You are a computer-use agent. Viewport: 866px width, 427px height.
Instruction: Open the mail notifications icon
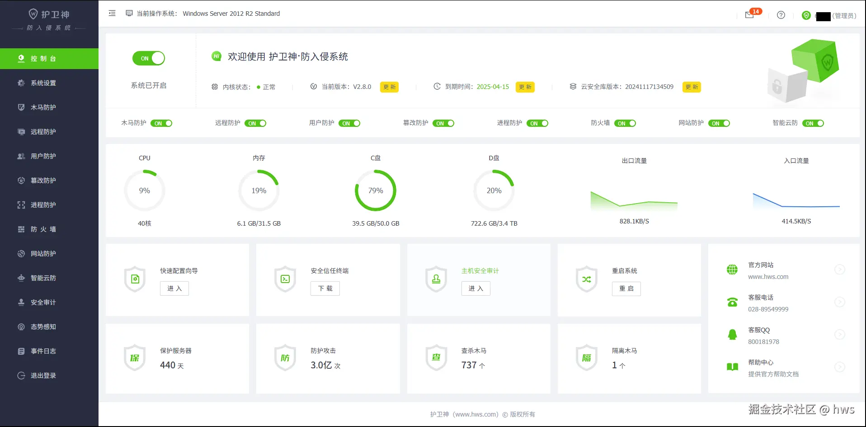[x=749, y=15]
